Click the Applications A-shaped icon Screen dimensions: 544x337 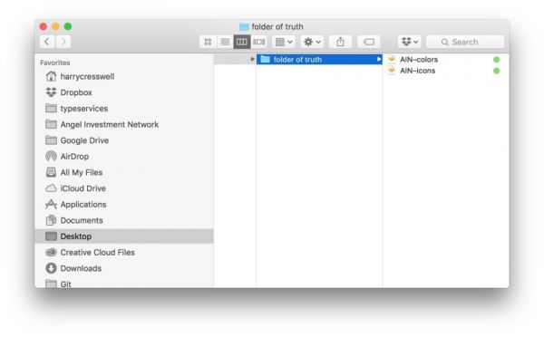[x=51, y=204]
